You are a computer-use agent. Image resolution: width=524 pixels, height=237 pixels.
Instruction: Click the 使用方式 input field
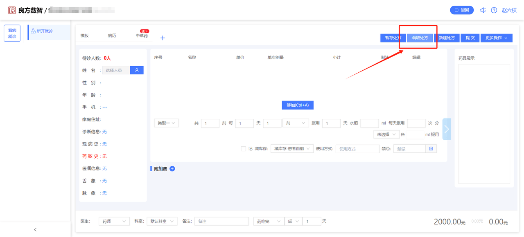[358, 149]
